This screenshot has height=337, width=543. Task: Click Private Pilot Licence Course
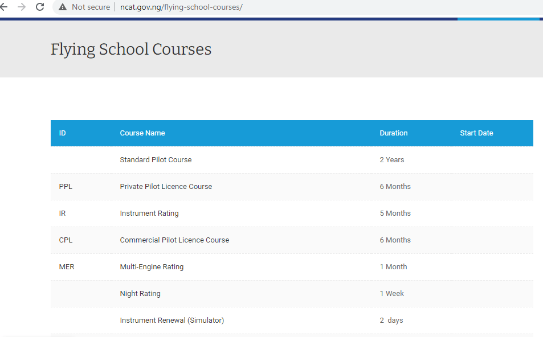pyautogui.click(x=166, y=187)
